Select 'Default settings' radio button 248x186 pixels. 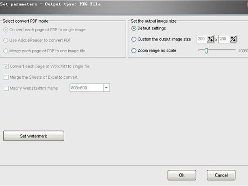pyautogui.click(x=134, y=28)
